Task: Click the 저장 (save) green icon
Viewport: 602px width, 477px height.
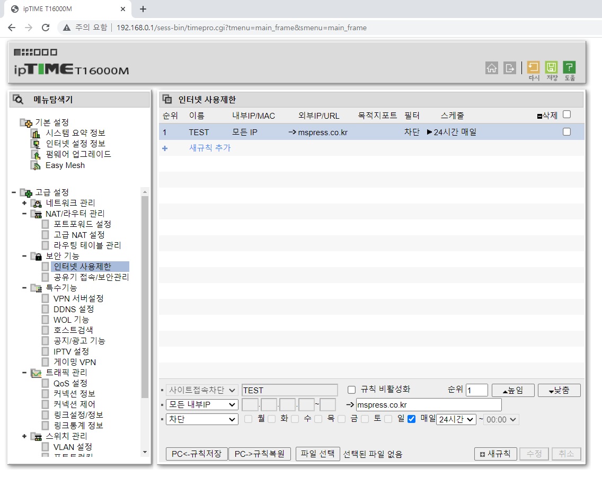Action: tap(551, 67)
